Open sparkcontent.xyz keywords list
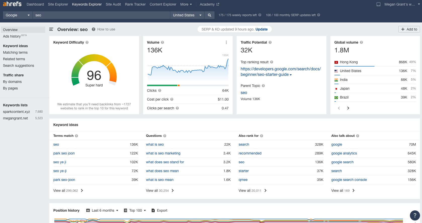 coord(16,112)
